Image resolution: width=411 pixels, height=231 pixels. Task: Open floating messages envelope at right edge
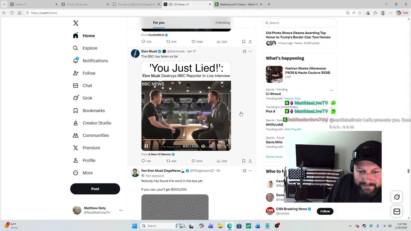[397, 211]
